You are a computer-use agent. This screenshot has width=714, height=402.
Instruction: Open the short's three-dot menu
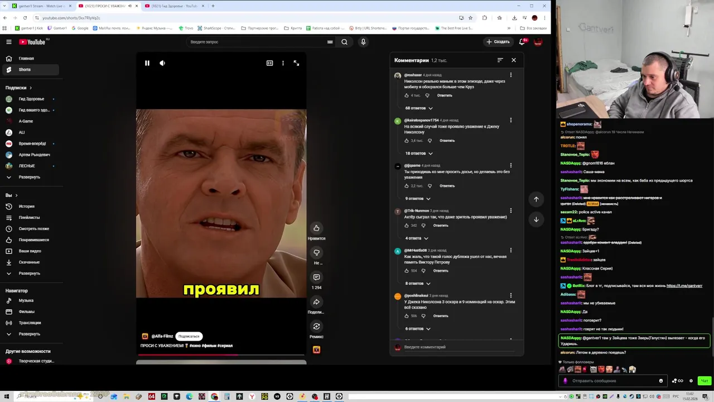[283, 63]
